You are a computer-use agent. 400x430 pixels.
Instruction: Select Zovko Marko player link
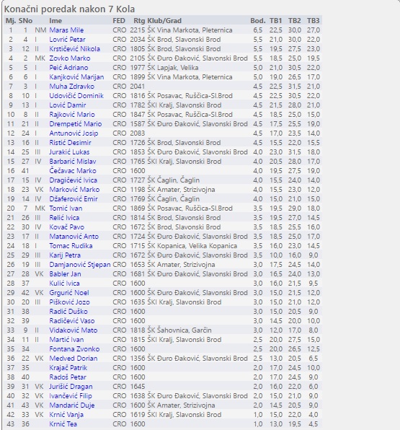[x=70, y=58]
